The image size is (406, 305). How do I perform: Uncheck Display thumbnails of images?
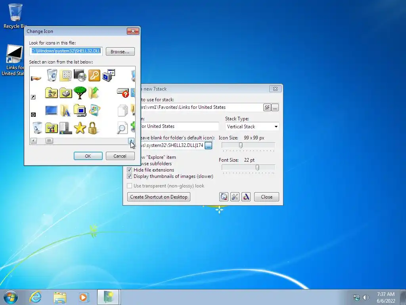(130, 176)
